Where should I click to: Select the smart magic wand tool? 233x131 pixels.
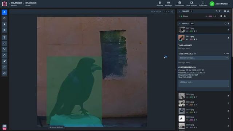[x=4, y=73]
